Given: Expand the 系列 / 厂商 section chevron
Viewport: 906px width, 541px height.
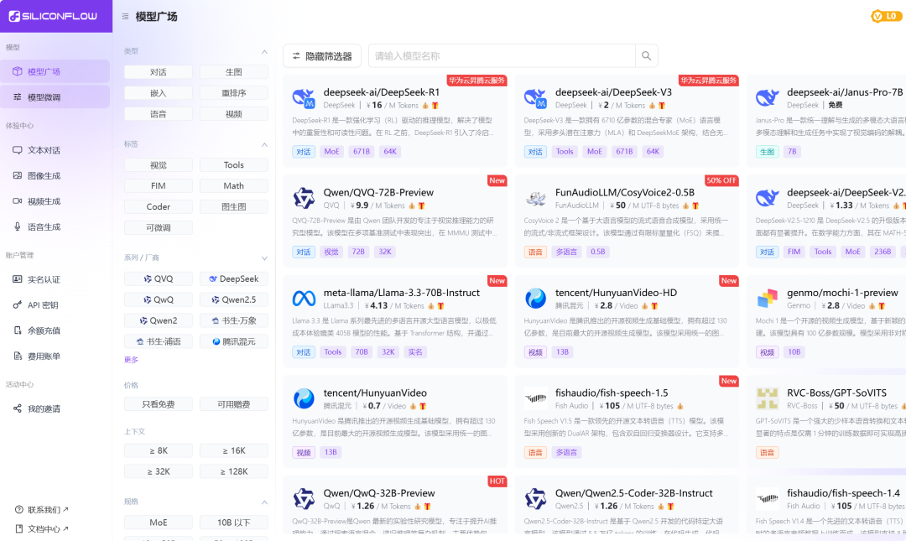Looking at the screenshot, I should 264,257.
